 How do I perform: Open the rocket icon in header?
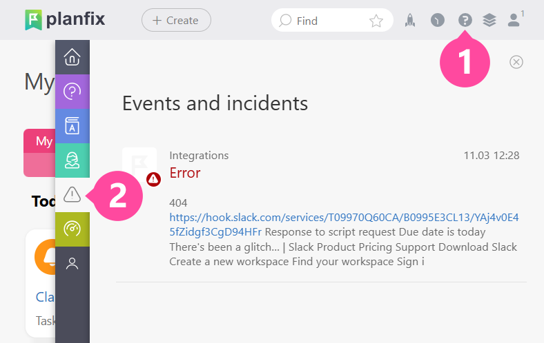click(410, 21)
